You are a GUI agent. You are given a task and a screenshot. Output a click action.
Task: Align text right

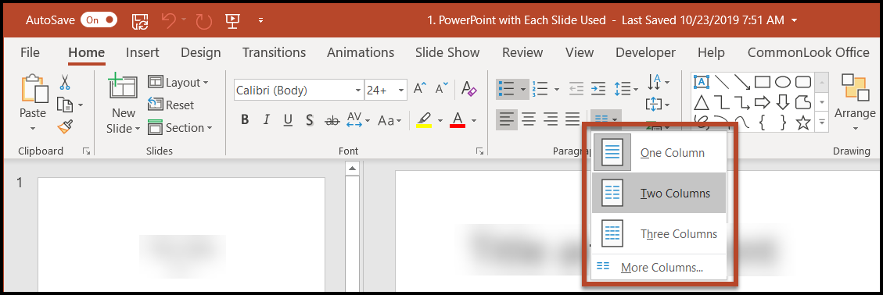coord(551,119)
